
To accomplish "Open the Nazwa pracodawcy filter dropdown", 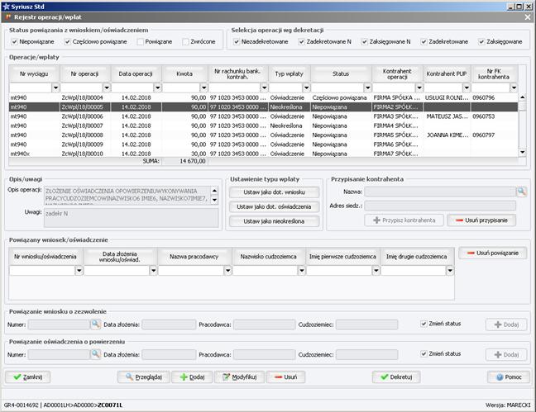I will 227,271.
